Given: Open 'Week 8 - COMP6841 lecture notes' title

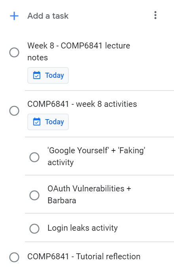Looking at the screenshot, I should pyautogui.click(x=79, y=52).
